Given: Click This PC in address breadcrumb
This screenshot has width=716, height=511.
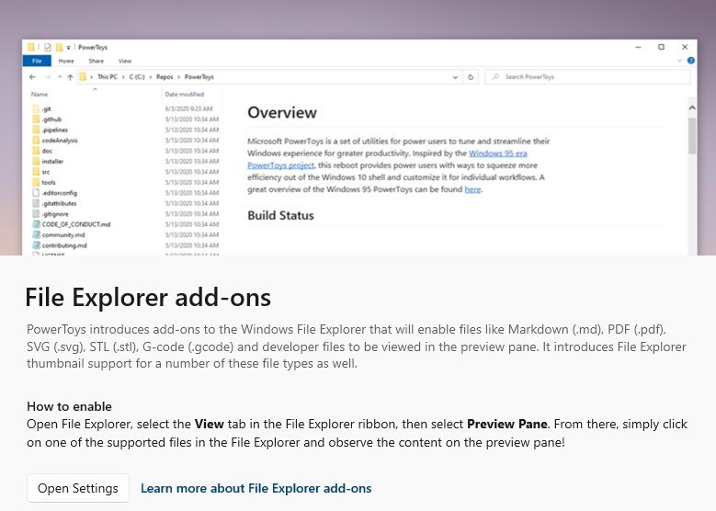Looking at the screenshot, I should (108, 76).
